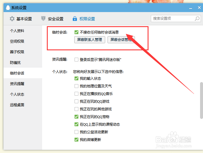Click the shield icon for 安全设置

coord(43,19)
